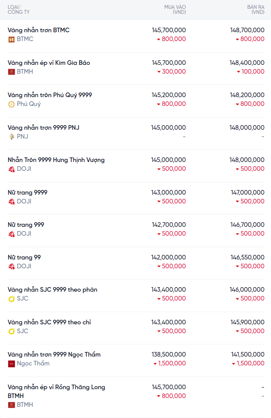Click the BTMH logo under Kim Gia Bảo
Image resolution: width=271 pixels, height=418 pixels.
click(x=12, y=72)
